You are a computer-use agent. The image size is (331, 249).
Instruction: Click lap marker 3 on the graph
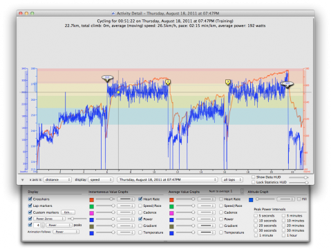click(227, 82)
